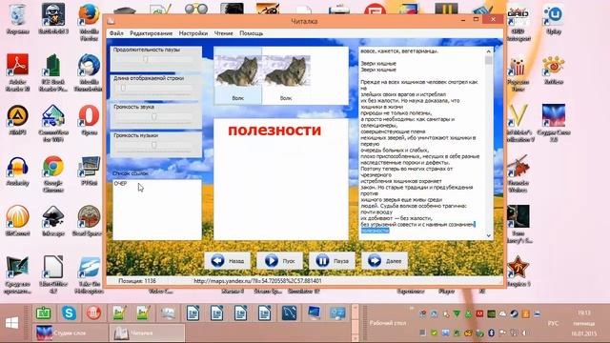Open the Редактирование menu
This screenshot has height=343, width=610.
point(151,33)
